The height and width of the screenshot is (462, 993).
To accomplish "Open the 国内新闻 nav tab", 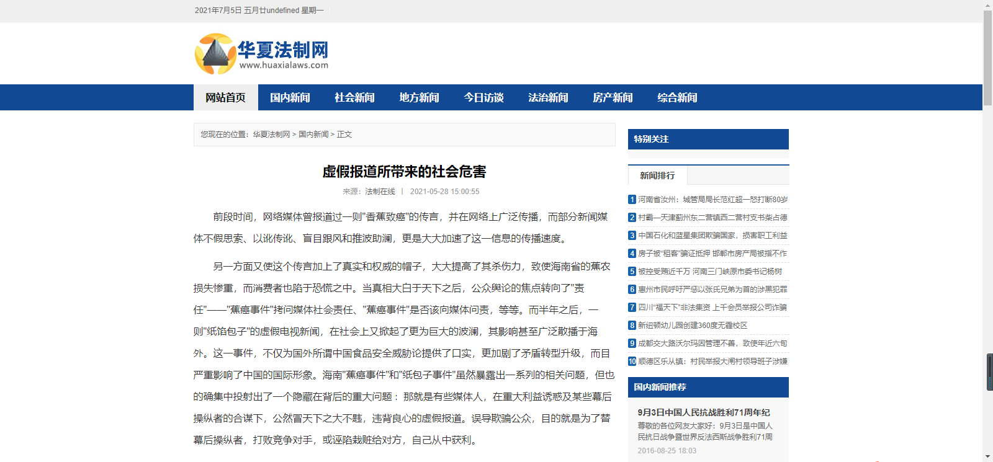I will click(x=290, y=97).
